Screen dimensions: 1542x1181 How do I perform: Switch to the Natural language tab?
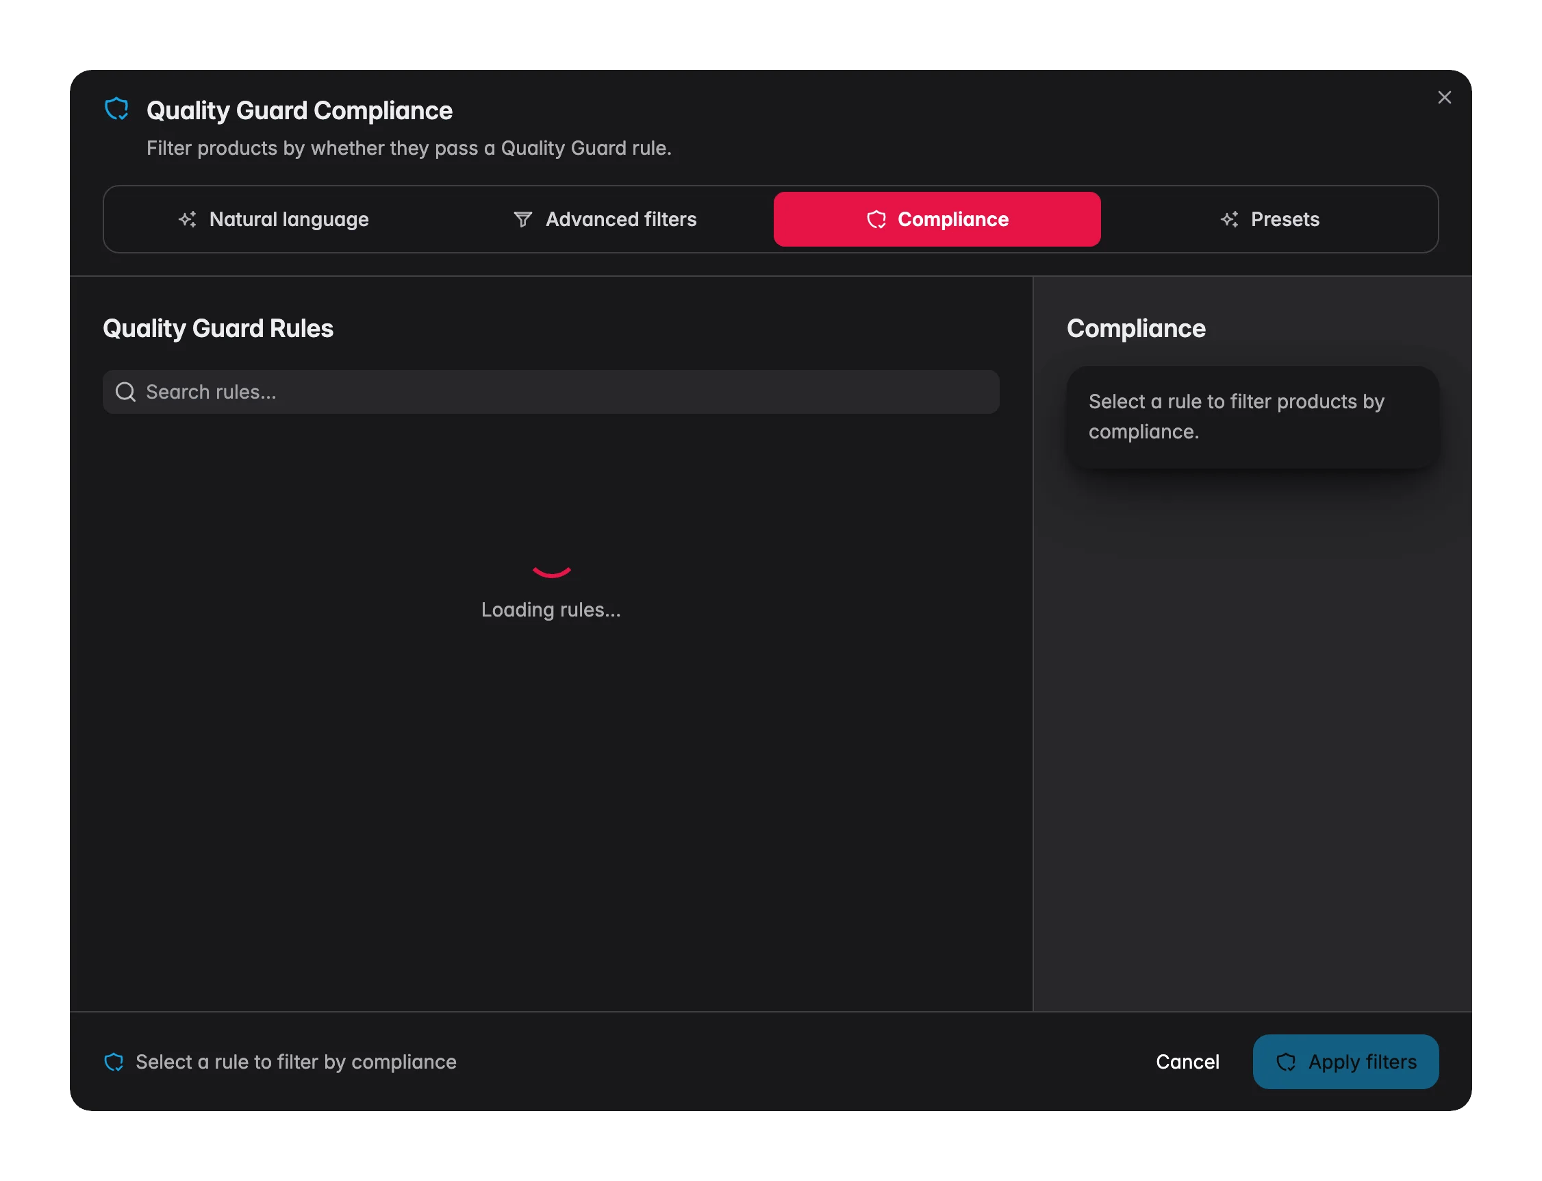point(273,219)
